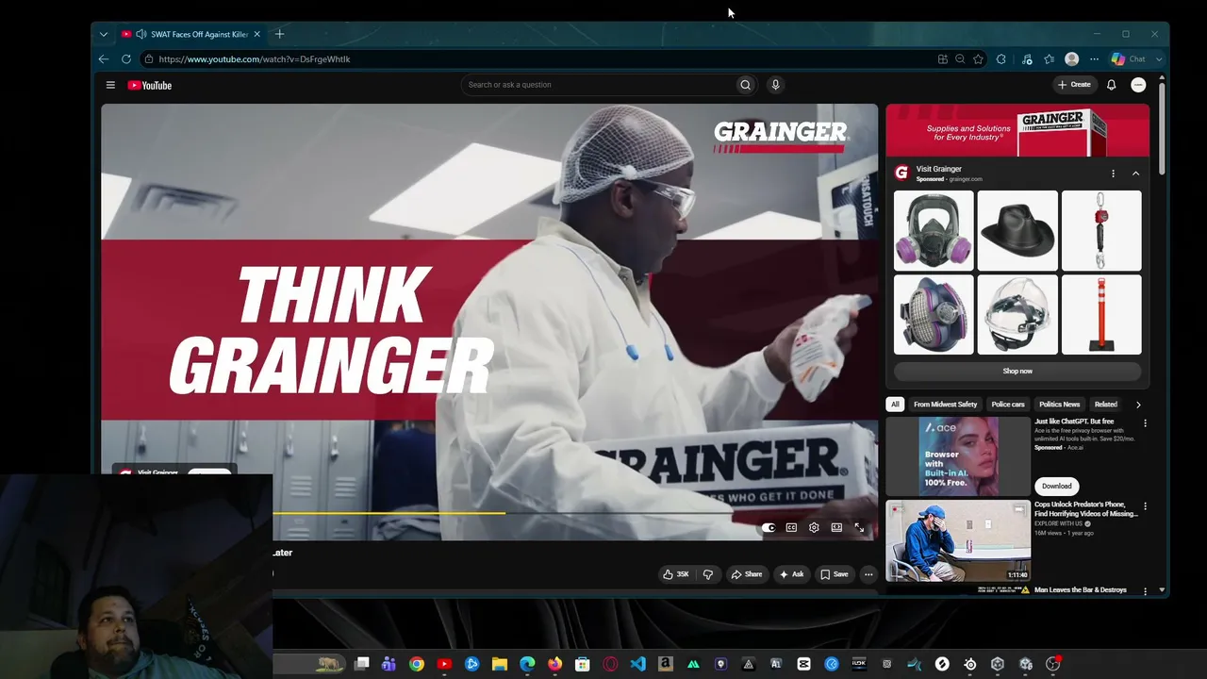The width and height of the screenshot is (1207, 679).
Task: Open more actions below the video
Action: (x=868, y=574)
